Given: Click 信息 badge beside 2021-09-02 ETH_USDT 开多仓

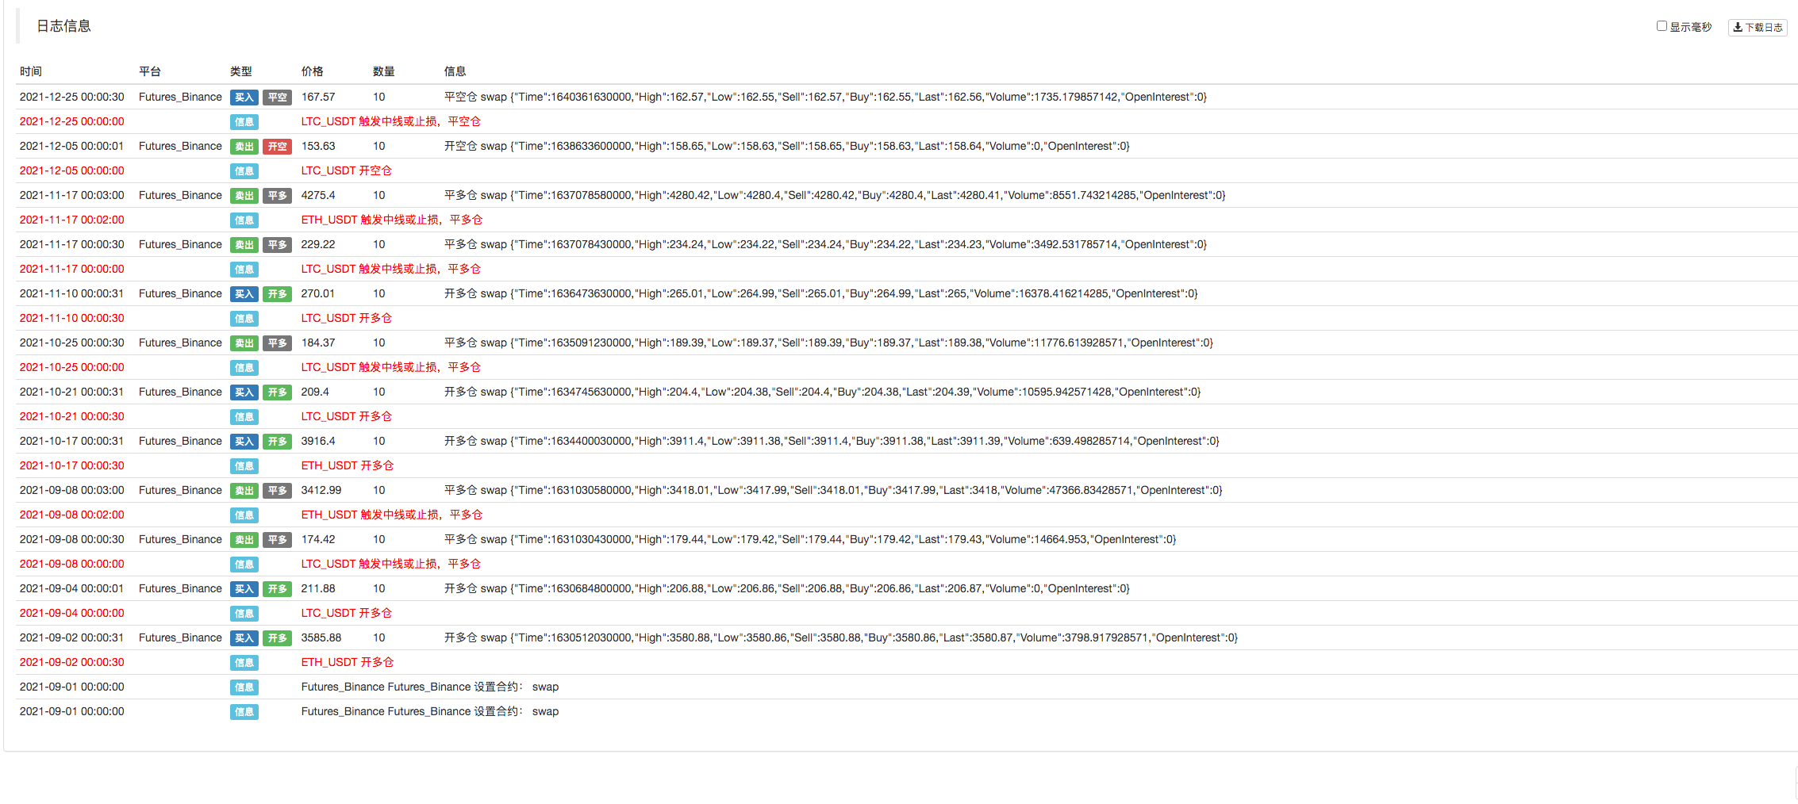Looking at the screenshot, I should [244, 663].
